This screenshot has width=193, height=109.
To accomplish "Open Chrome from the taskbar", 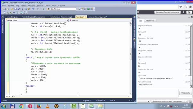I will [21, 106].
